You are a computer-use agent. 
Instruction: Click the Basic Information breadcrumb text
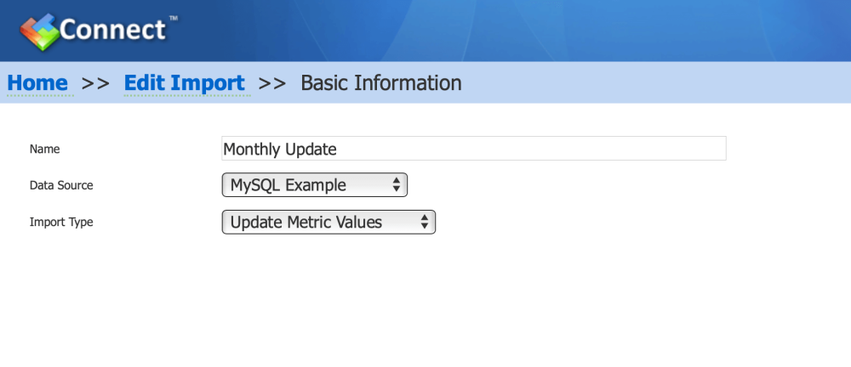tap(381, 83)
